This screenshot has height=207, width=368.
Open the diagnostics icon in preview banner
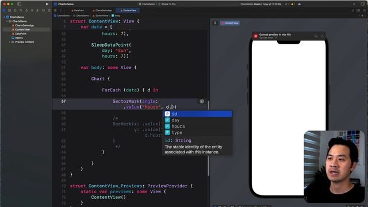coord(316,36)
